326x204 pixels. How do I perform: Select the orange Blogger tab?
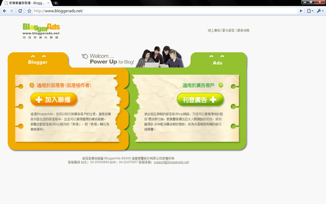click(x=38, y=60)
